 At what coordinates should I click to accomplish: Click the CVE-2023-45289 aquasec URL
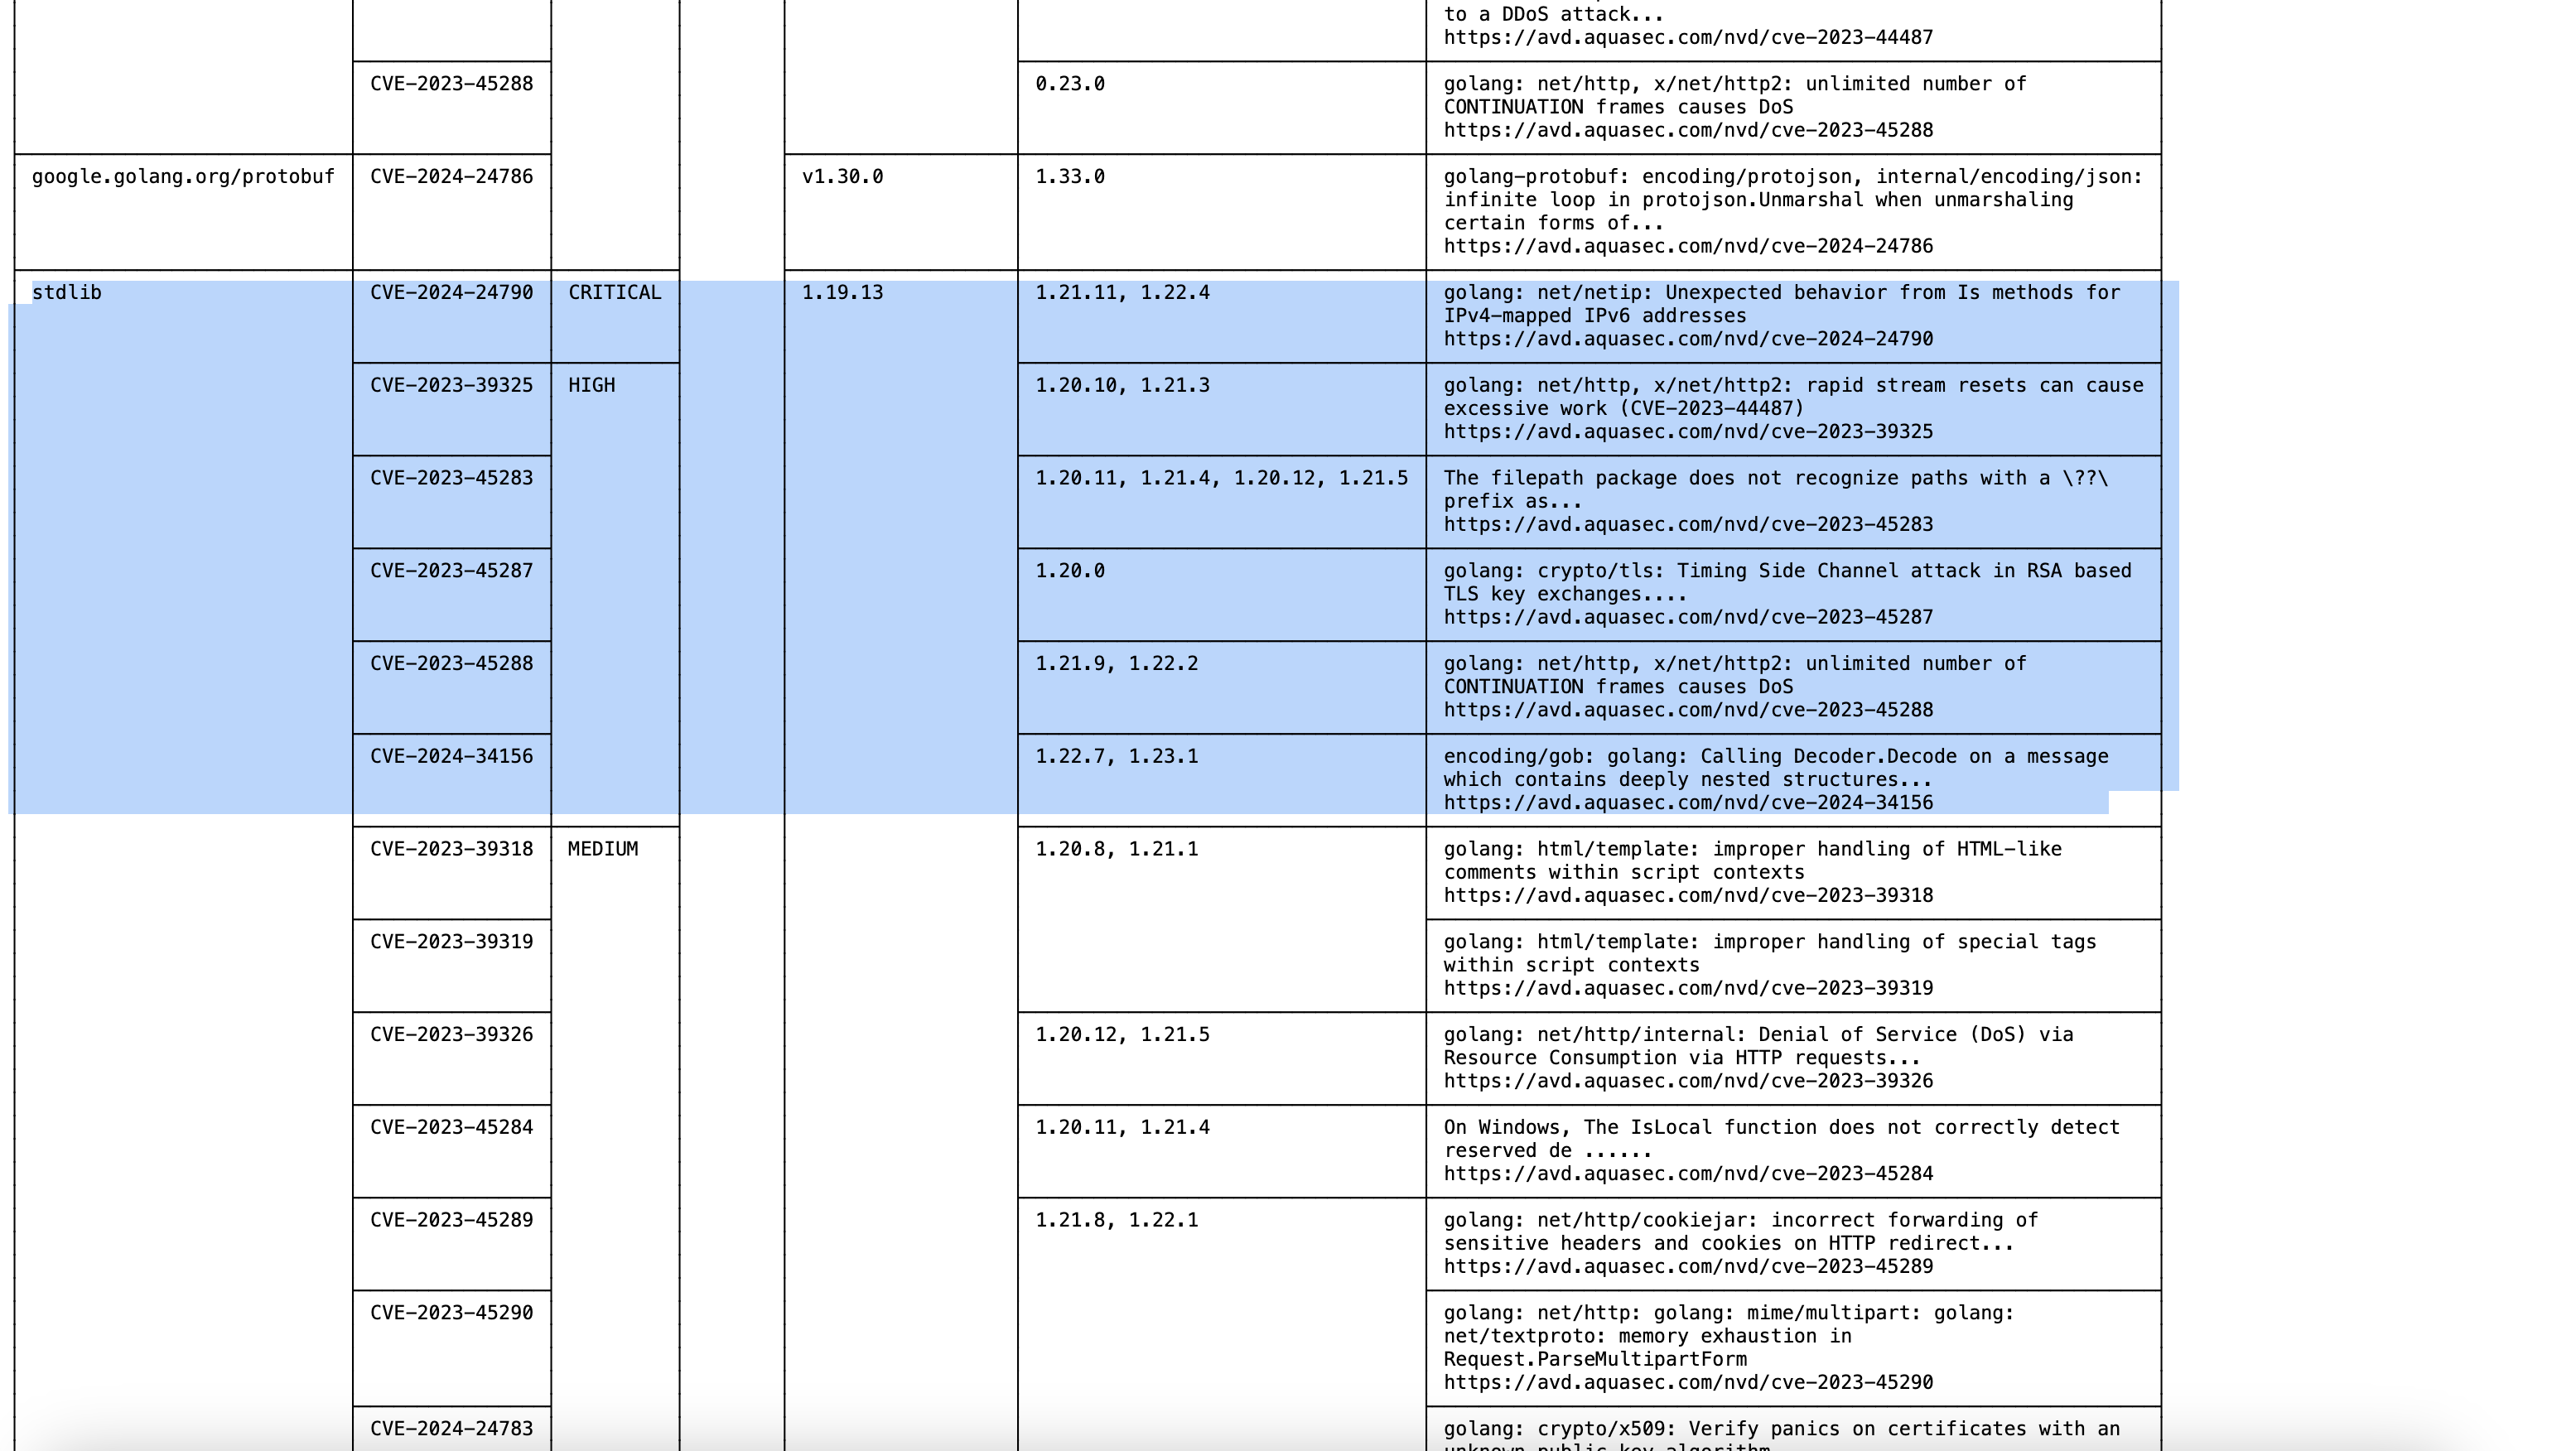pyautogui.click(x=1687, y=1267)
